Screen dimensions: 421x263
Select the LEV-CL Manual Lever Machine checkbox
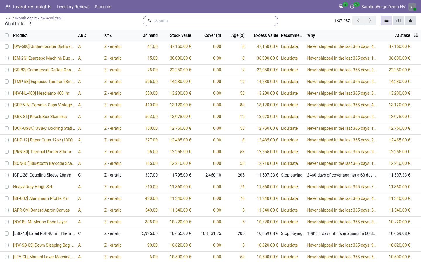7,257
